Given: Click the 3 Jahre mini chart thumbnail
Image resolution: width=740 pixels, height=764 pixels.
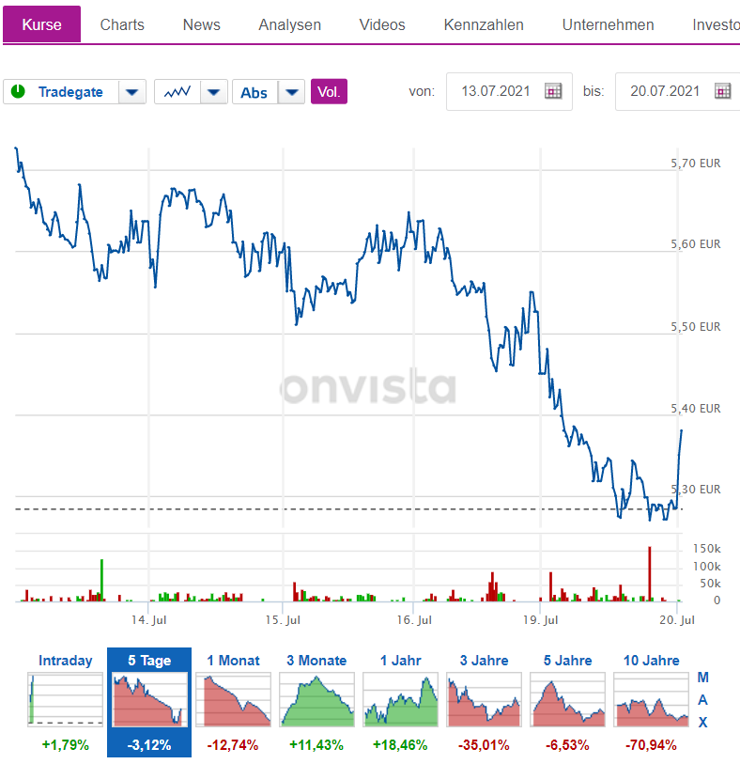Looking at the screenshot, I should (484, 700).
